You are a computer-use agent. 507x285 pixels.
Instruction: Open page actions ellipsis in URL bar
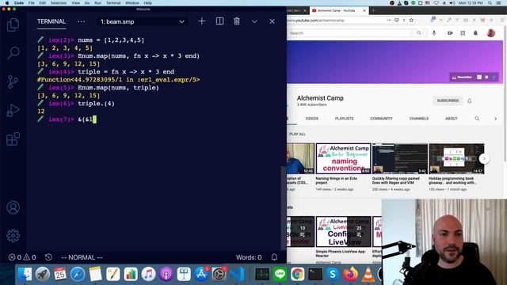(389, 20)
